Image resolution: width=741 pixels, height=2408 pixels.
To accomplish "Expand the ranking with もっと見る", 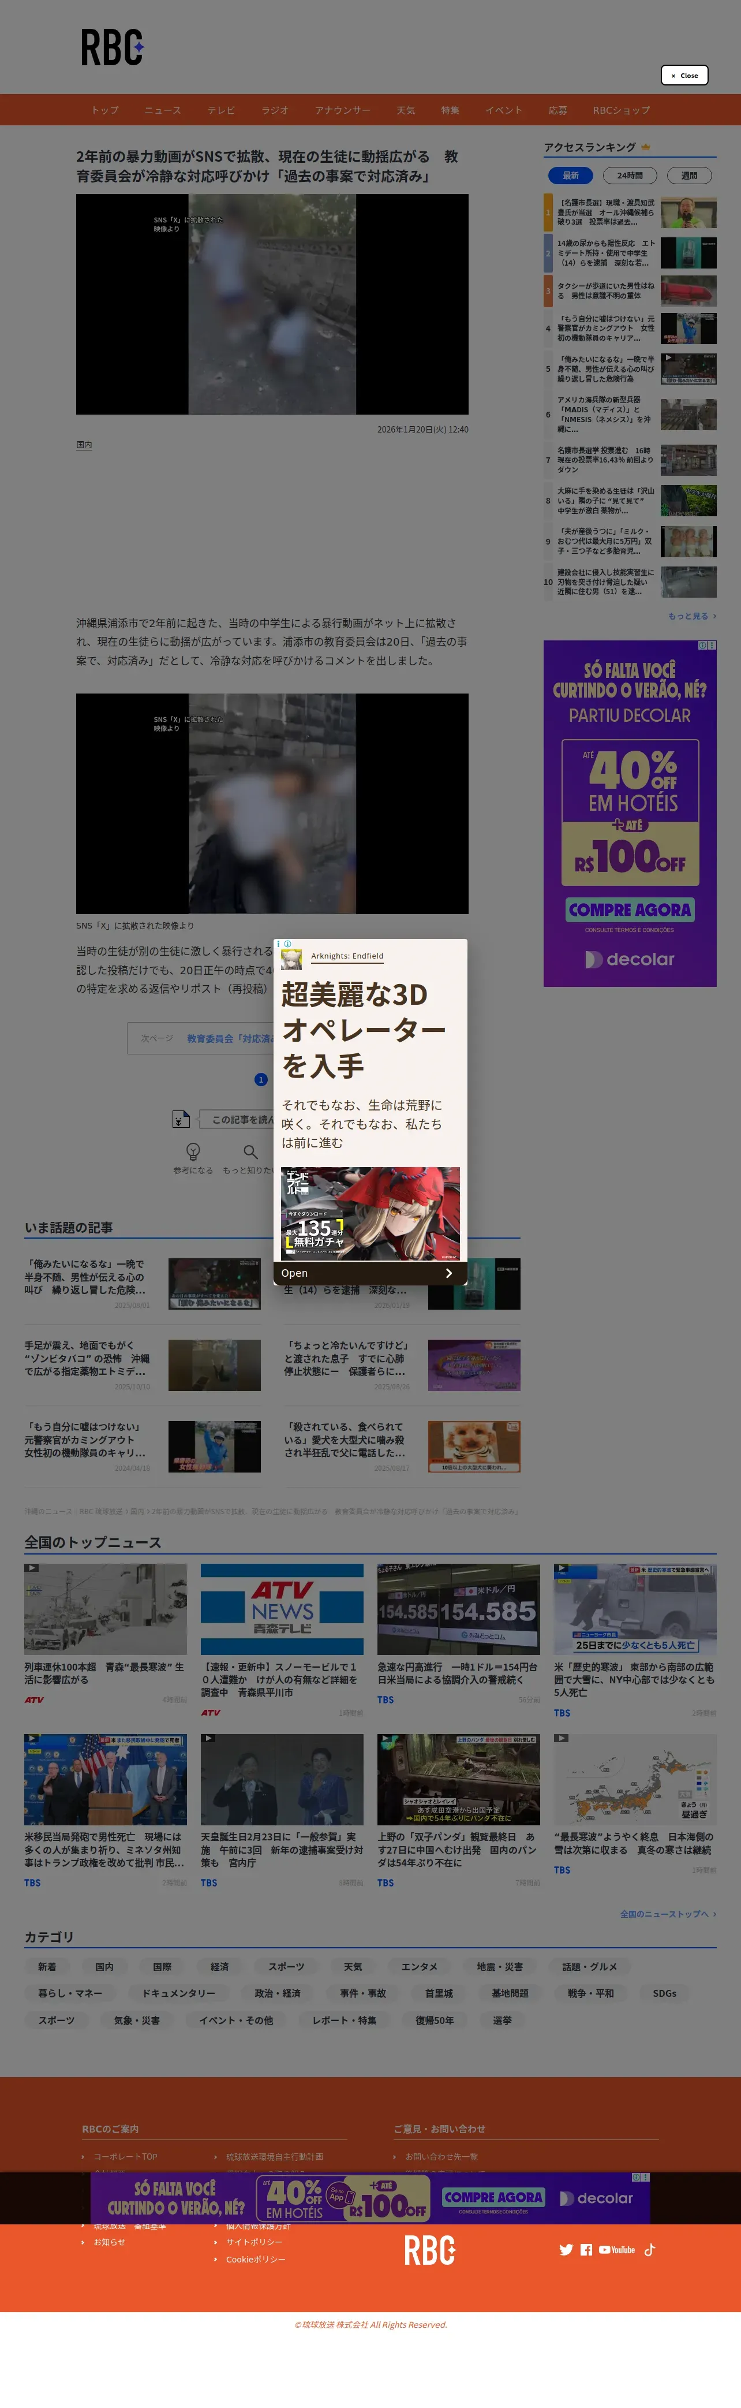I will coord(693,616).
